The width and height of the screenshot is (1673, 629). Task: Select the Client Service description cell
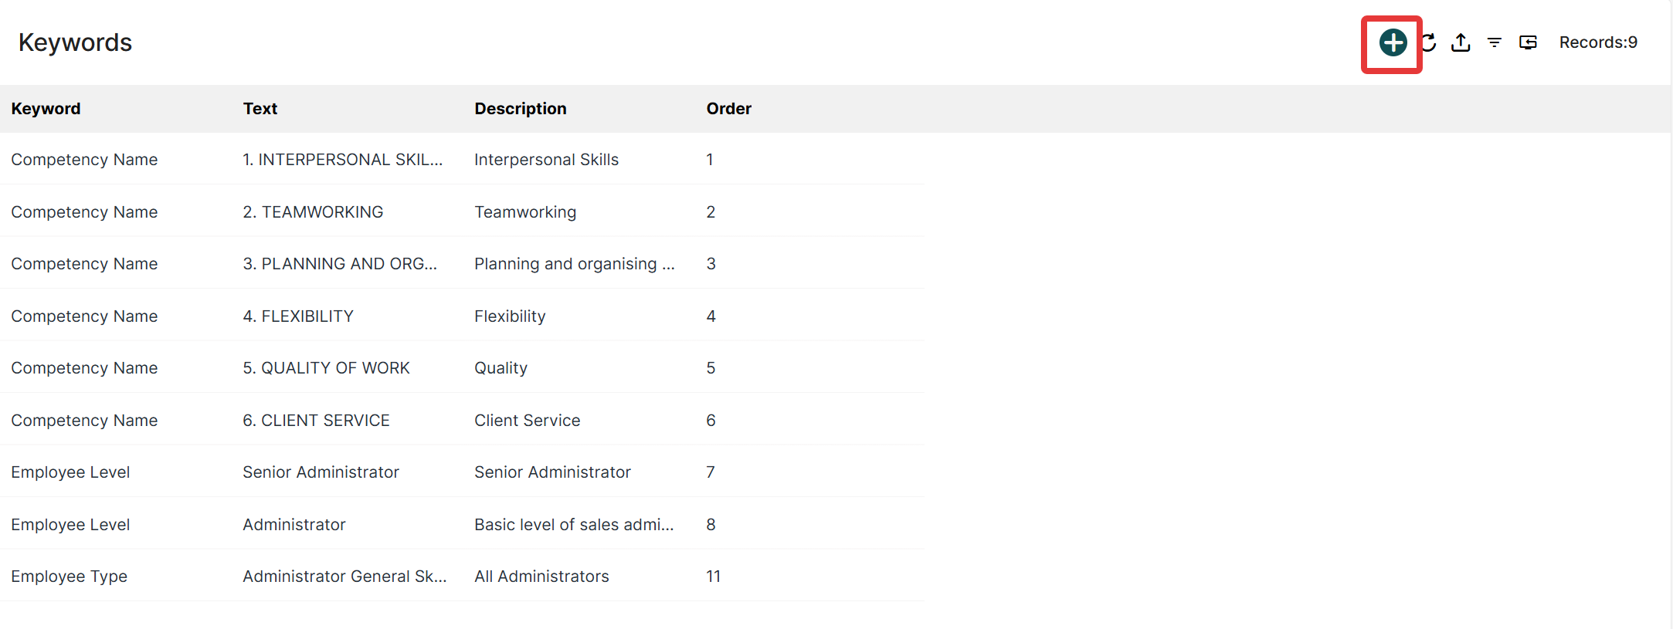[x=528, y=421]
